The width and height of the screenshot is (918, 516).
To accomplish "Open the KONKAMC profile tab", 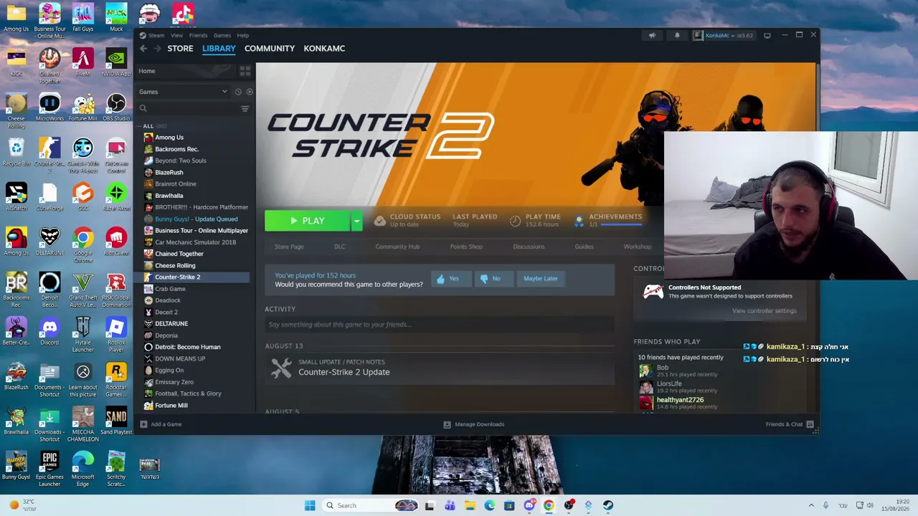I will [x=324, y=49].
